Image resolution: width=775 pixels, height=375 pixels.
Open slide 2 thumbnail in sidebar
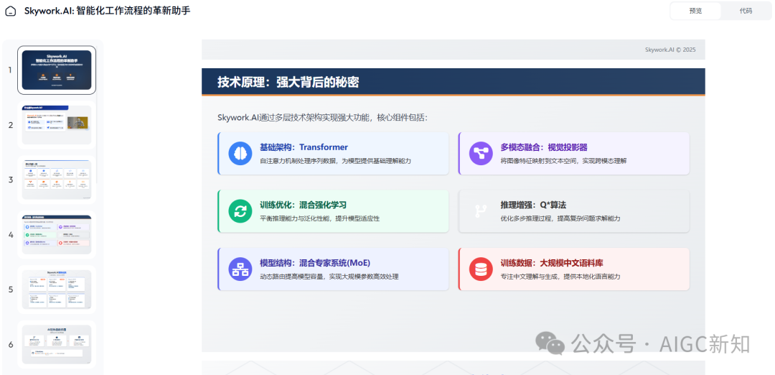coord(57,125)
